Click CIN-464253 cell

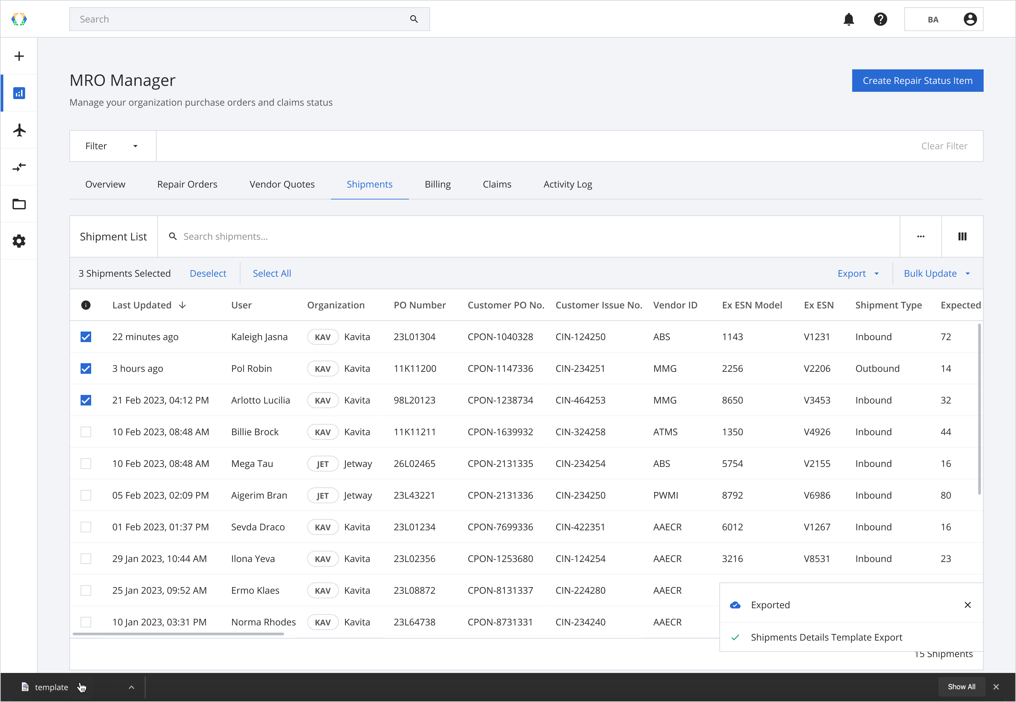(580, 400)
